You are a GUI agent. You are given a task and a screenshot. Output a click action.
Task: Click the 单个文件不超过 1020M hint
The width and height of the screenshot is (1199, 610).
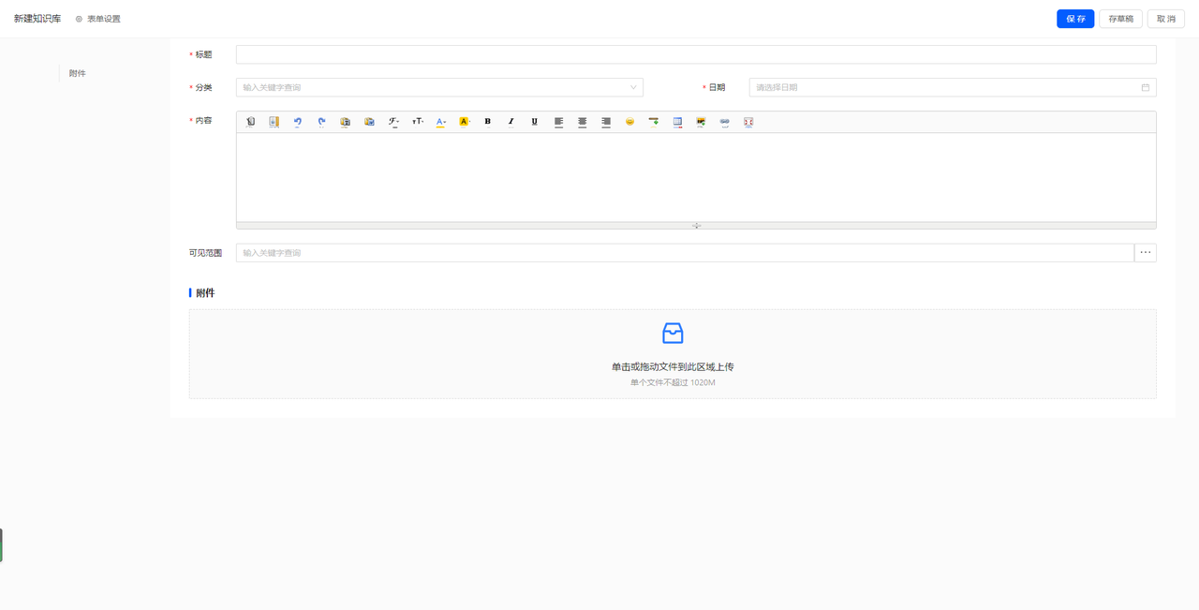(673, 382)
